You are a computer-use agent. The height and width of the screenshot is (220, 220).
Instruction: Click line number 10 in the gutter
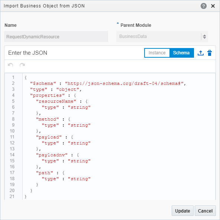(x=12, y=131)
